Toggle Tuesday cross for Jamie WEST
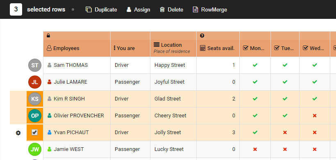 (x=285, y=149)
